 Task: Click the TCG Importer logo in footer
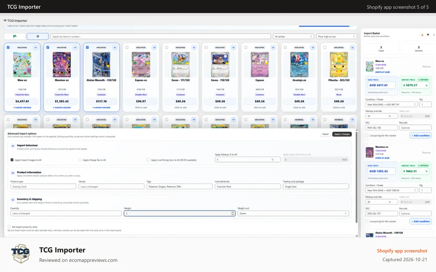click(x=20, y=254)
